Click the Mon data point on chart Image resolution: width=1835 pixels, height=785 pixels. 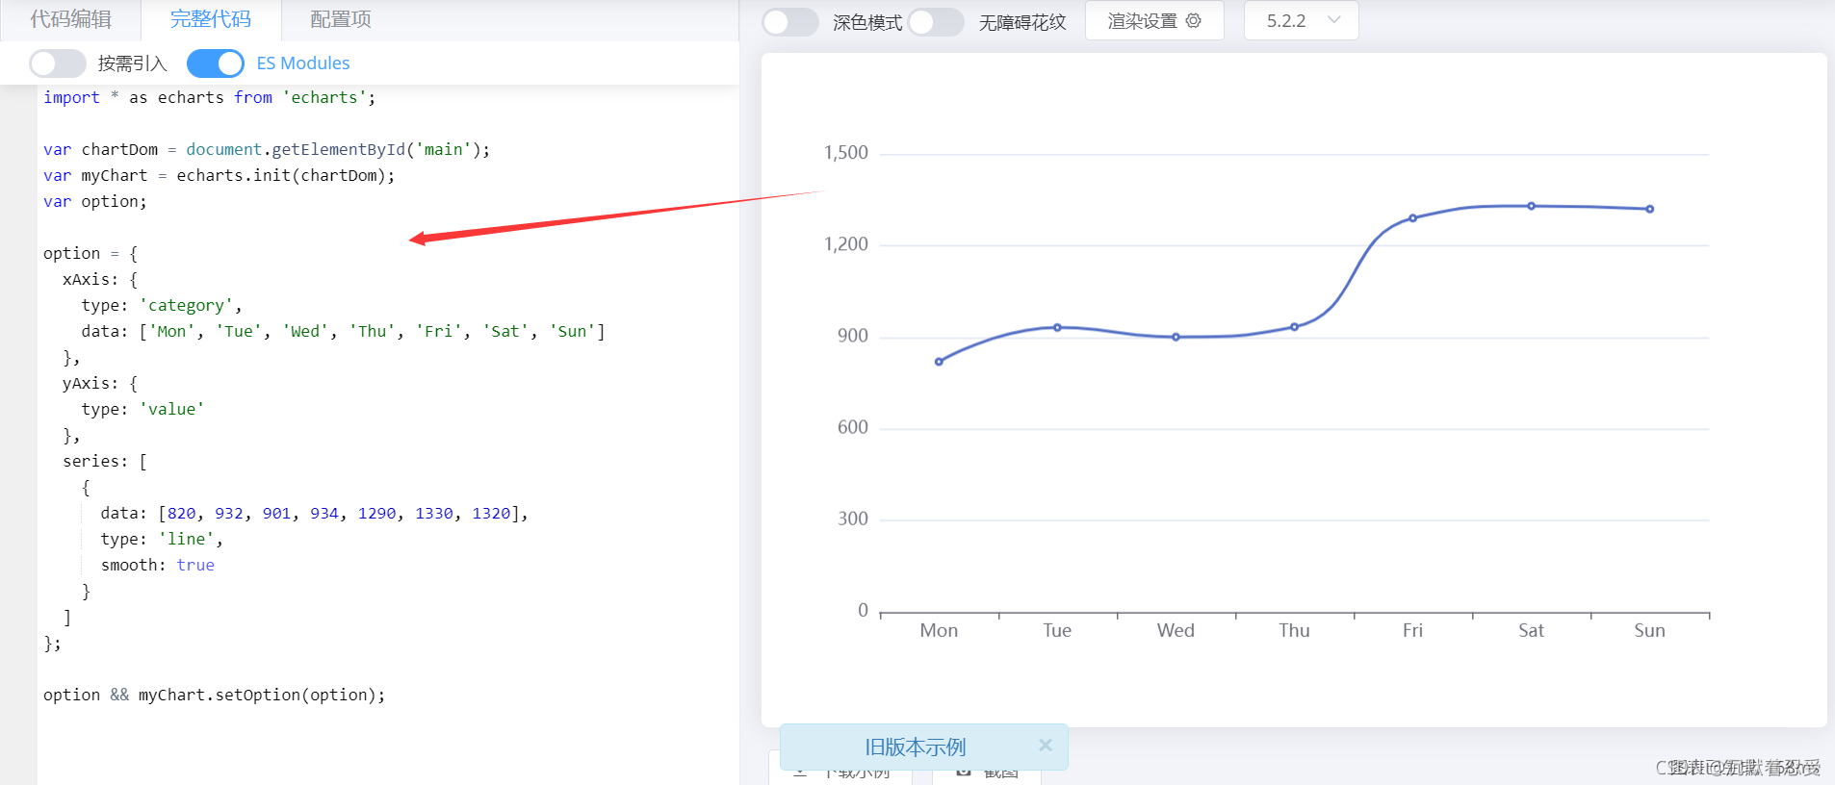click(939, 362)
